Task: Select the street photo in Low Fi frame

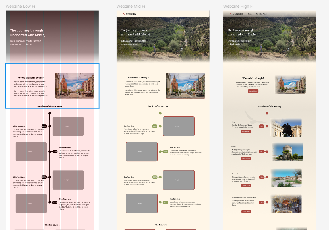Action: [x=75, y=86]
